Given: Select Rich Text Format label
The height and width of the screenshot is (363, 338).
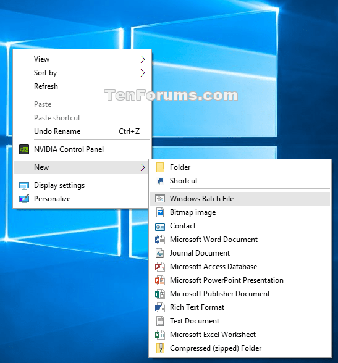Looking at the screenshot, I should click(197, 307).
